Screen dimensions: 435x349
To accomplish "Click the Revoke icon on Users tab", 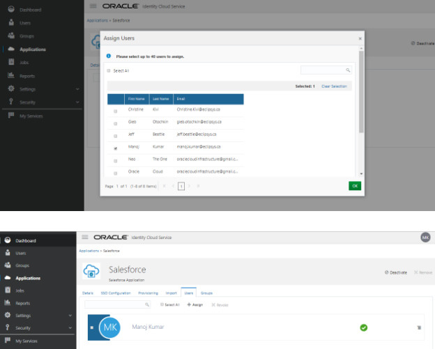I will (213, 304).
